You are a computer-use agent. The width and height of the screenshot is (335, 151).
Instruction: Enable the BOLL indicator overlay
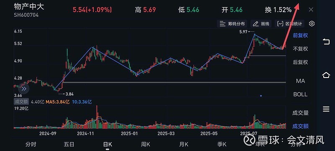coord(300,94)
